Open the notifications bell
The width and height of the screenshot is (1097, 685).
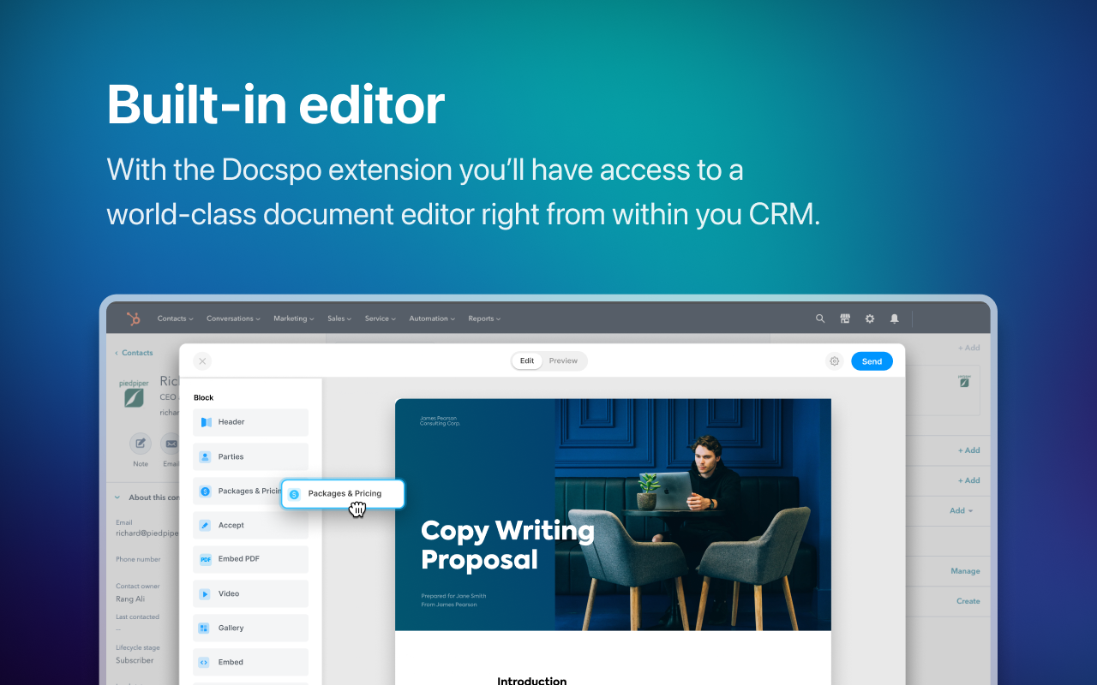click(x=895, y=319)
